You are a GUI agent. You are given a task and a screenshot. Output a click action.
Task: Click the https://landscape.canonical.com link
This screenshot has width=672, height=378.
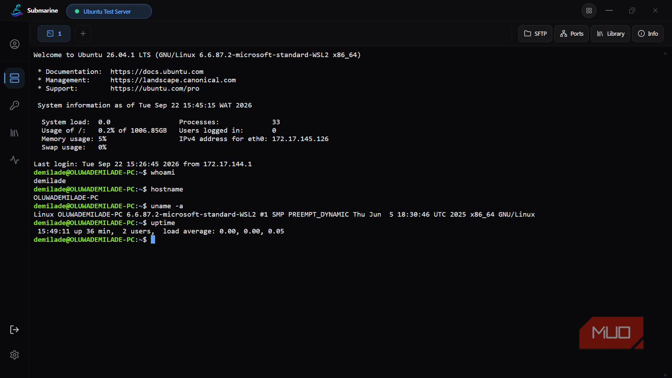[173, 80]
